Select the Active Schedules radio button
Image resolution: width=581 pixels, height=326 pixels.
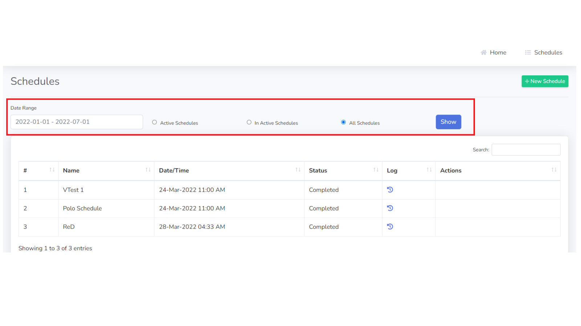(x=154, y=122)
